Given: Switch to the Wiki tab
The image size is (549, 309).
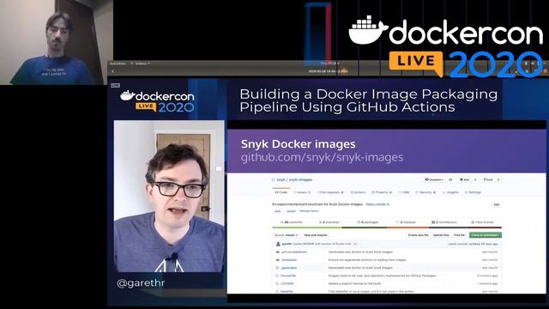Looking at the screenshot, I should coord(404,192).
